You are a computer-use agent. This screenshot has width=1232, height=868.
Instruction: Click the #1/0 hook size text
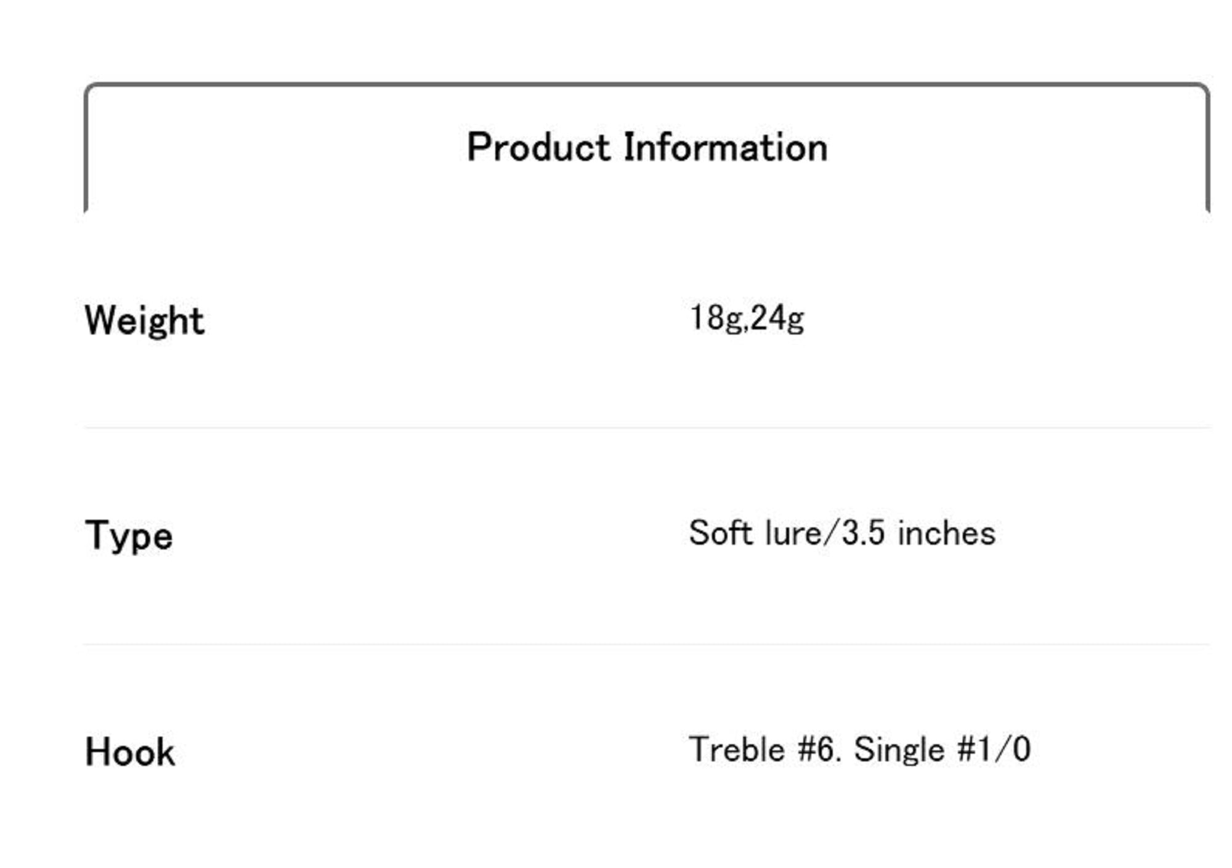pyautogui.click(x=994, y=750)
